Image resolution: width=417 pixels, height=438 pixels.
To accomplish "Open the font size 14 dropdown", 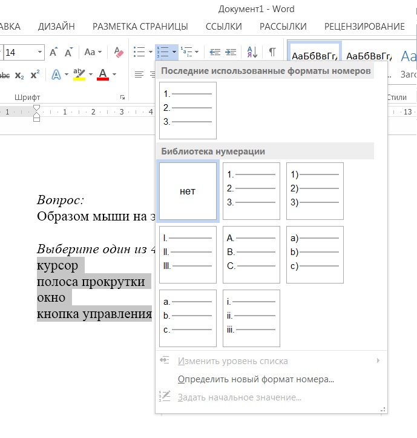I will coord(40,53).
